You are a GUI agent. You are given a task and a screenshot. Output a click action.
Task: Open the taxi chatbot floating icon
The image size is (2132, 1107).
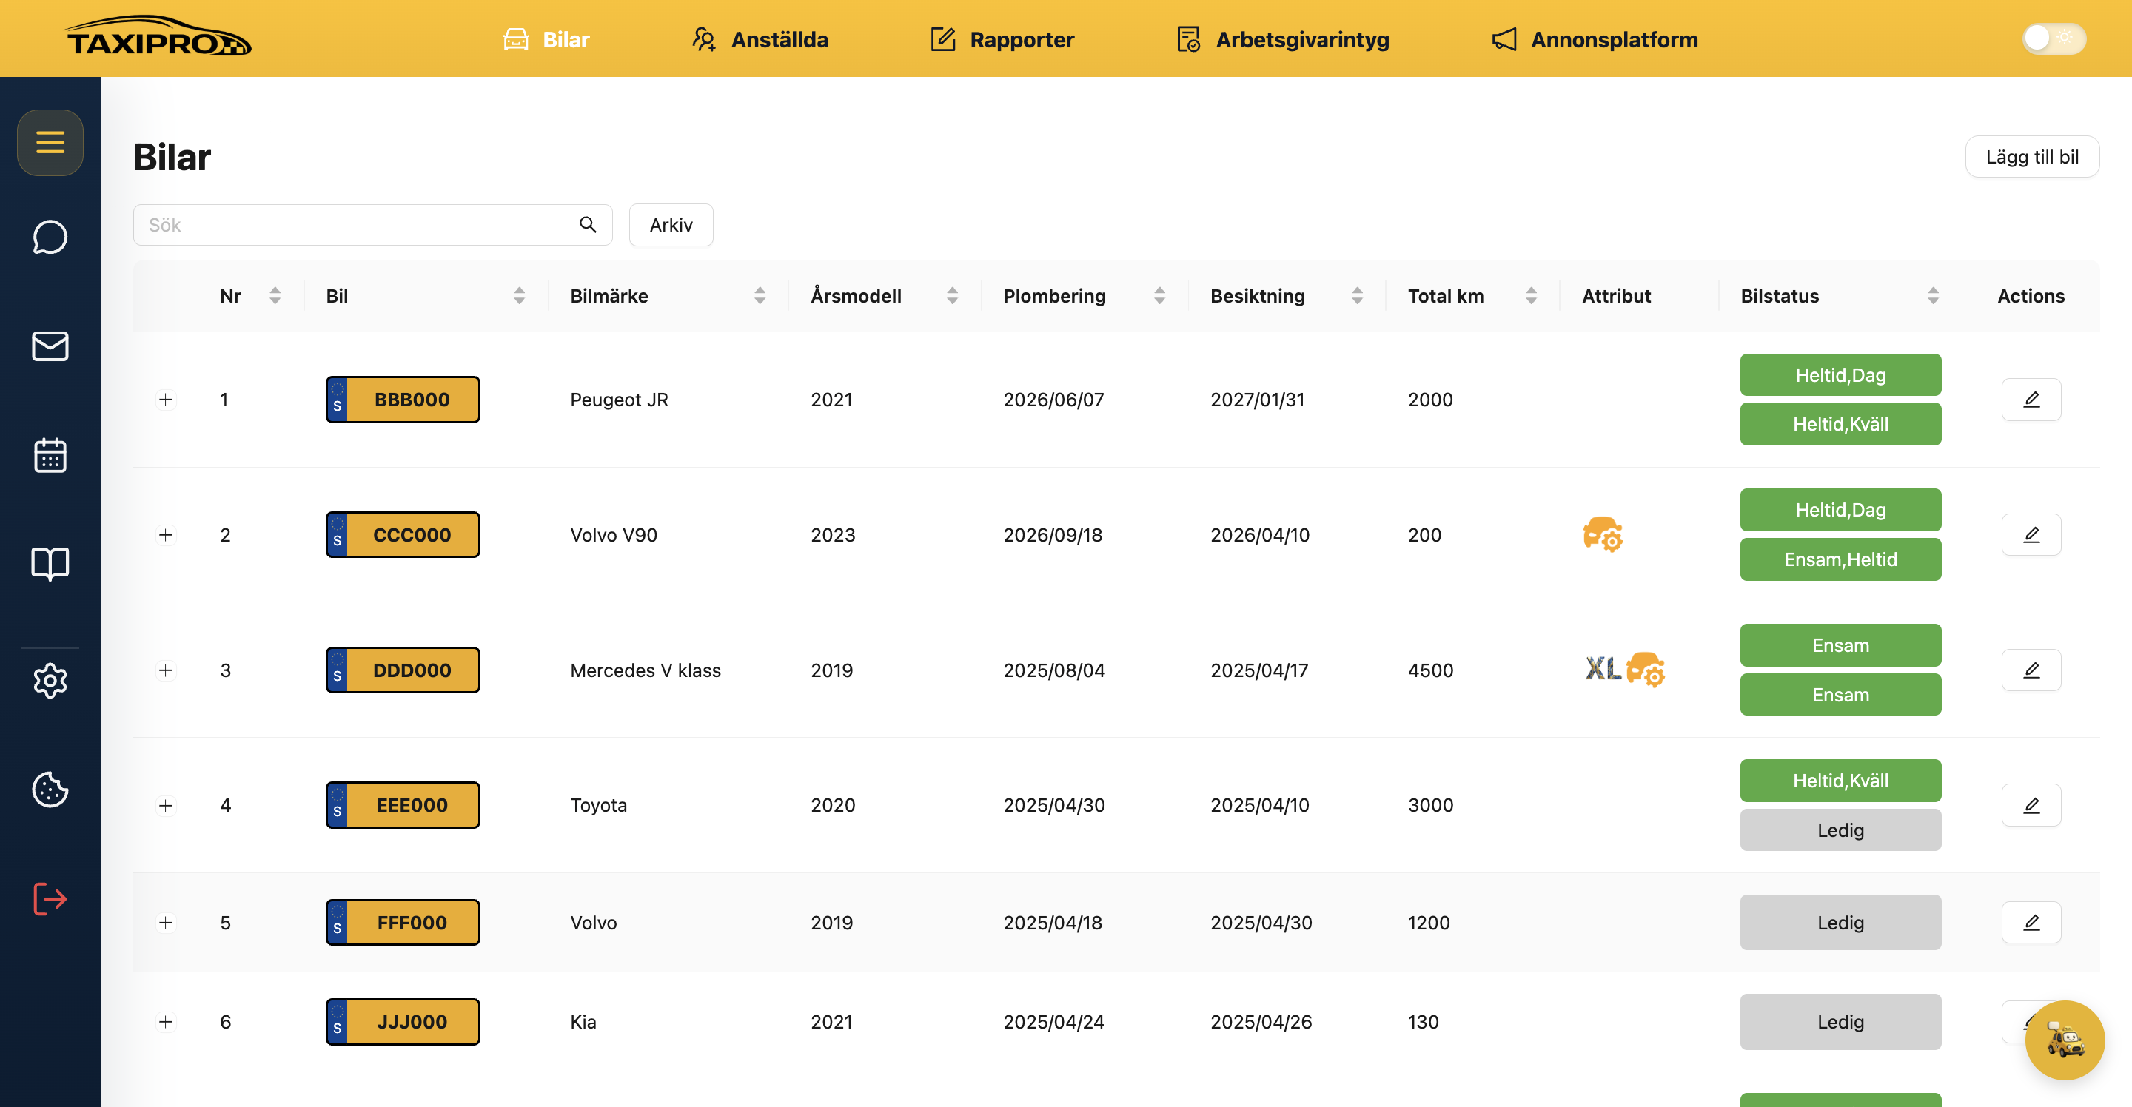[2064, 1040]
